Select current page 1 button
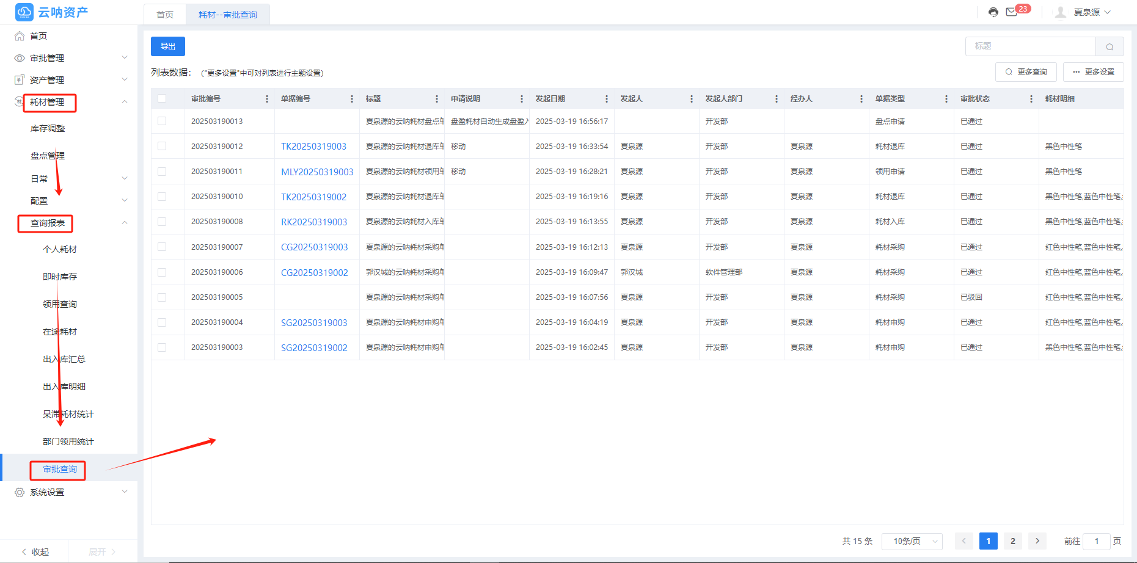Screen dimensions: 1137x563 point(989,541)
